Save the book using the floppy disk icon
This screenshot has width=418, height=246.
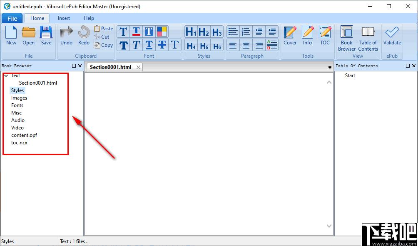[x=46, y=36]
